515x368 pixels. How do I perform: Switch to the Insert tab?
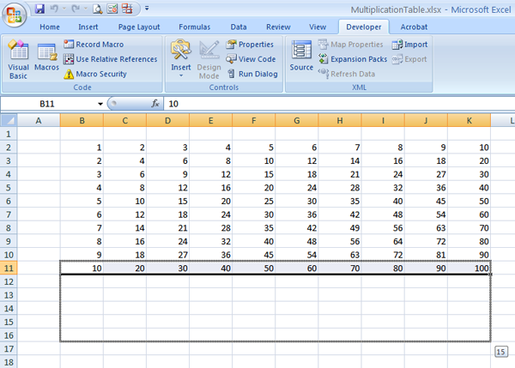(88, 27)
